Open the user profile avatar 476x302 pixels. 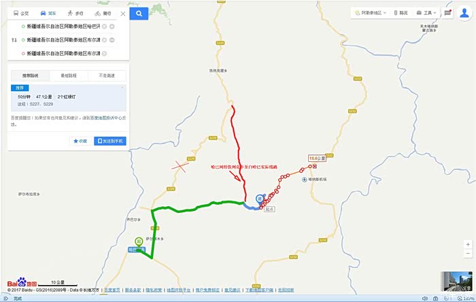464,13
